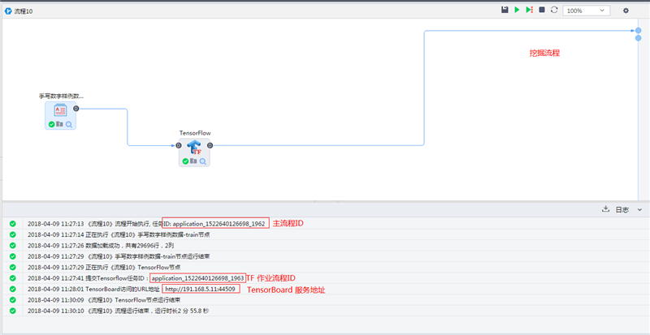Download the log with the export icon

tap(605, 209)
